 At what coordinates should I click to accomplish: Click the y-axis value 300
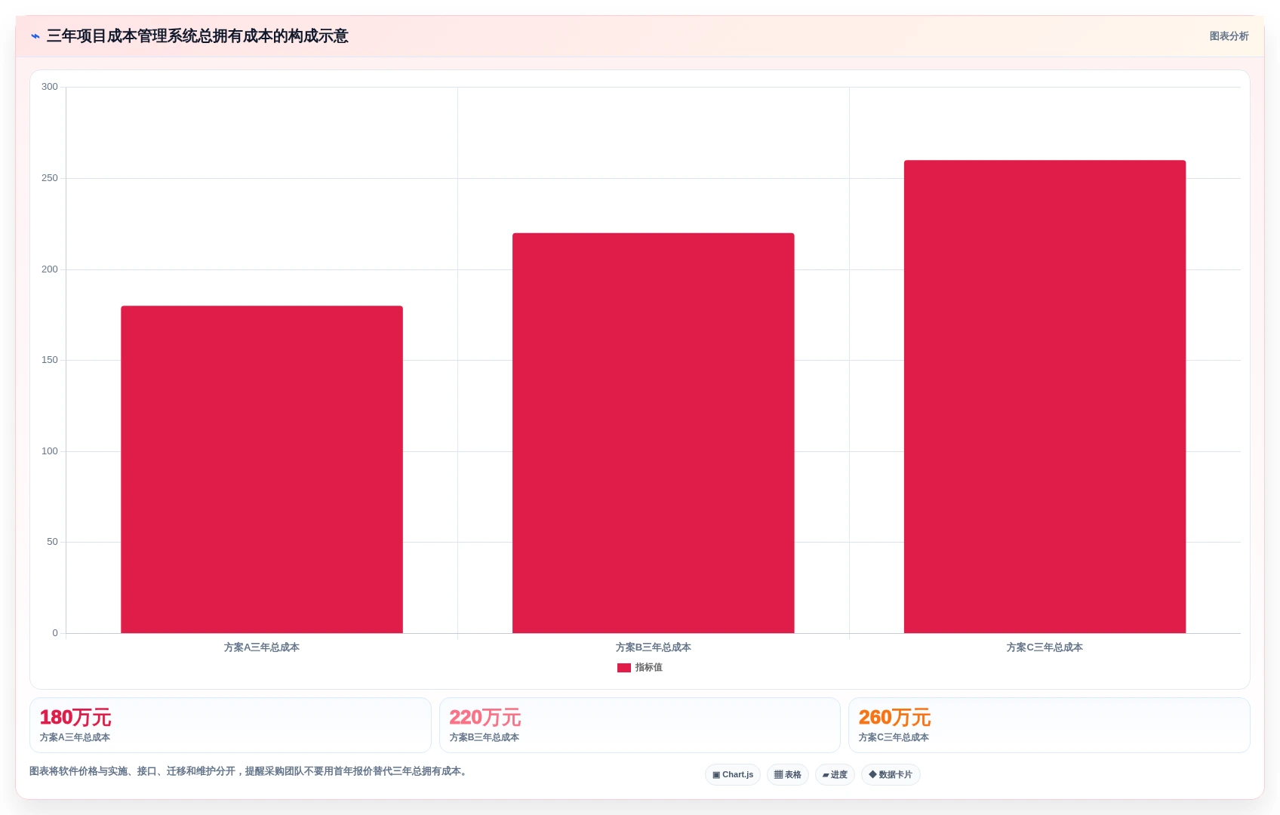[x=50, y=87]
